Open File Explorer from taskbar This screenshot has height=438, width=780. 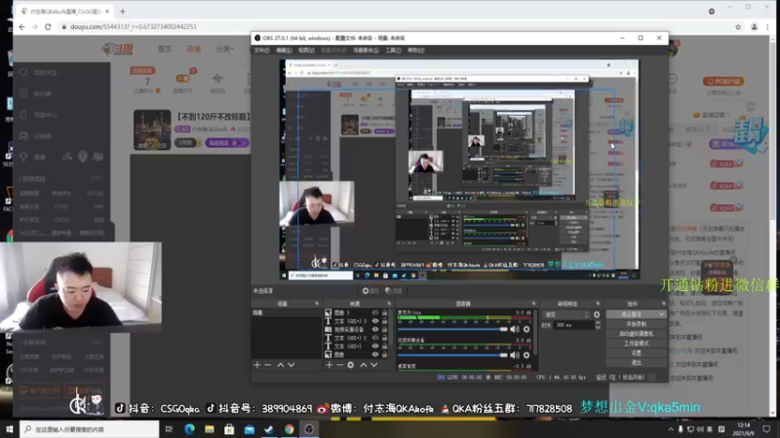210,429
